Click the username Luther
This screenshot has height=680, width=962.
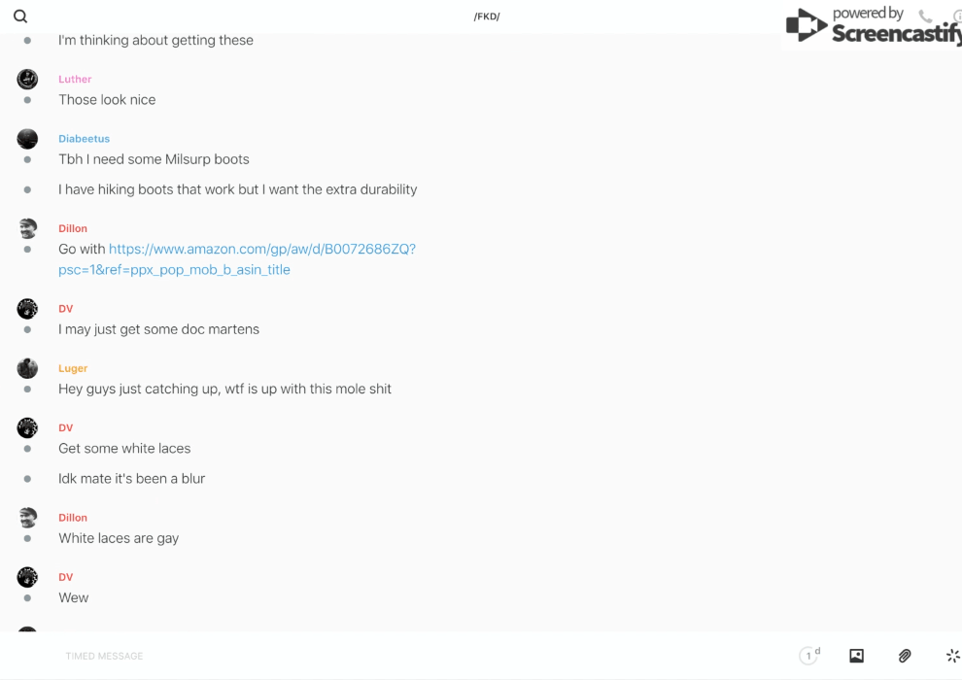tap(75, 80)
